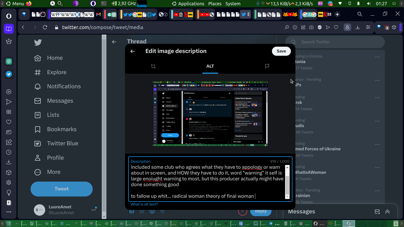Click the twitter.com address bar URL

click(x=103, y=27)
